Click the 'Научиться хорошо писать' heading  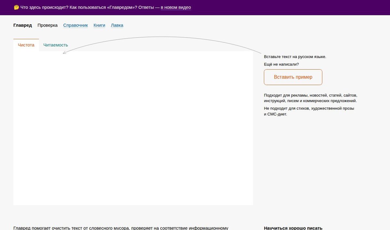[293, 228]
